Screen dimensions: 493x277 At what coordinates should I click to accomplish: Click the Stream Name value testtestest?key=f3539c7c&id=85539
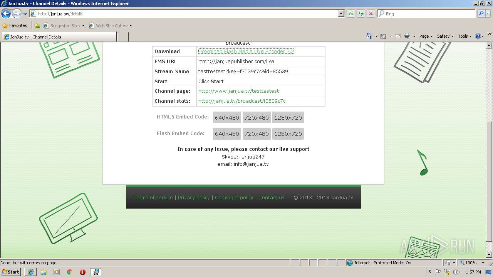point(243,71)
